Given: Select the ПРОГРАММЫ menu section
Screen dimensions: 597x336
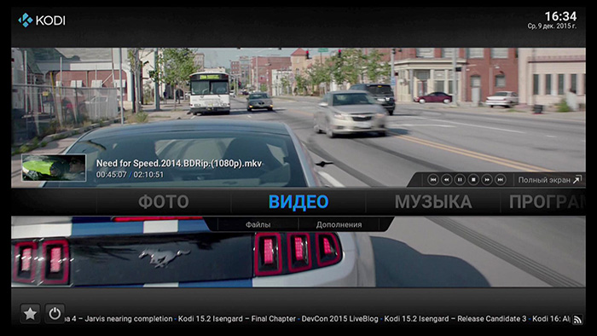Looking at the screenshot, I should tap(548, 201).
